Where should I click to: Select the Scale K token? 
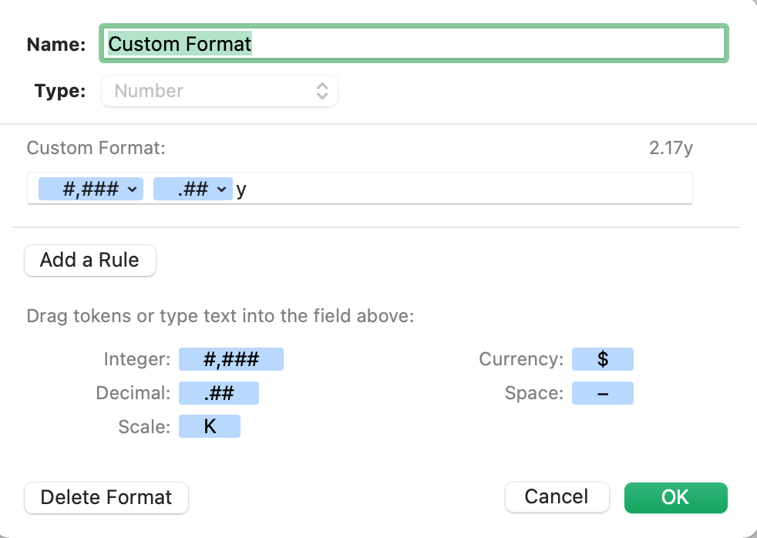click(210, 427)
